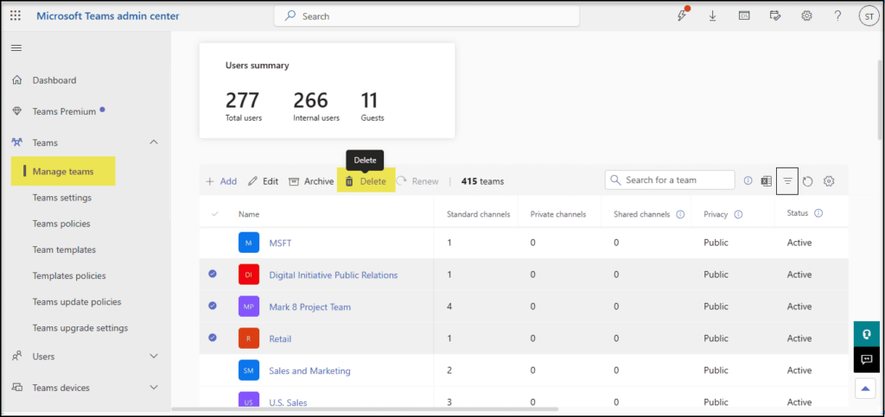The image size is (885, 417).
Task: Click Add to create a team
Action: pyautogui.click(x=221, y=181)
